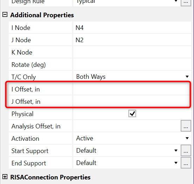The image size is (194, 184).
Task: Collapse the Additional Properties section
Action: (5, 15)
